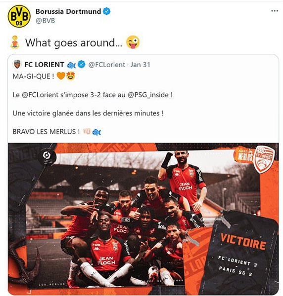Click the star-eyes emoji after MA-GI-QUE

(71, 76)
